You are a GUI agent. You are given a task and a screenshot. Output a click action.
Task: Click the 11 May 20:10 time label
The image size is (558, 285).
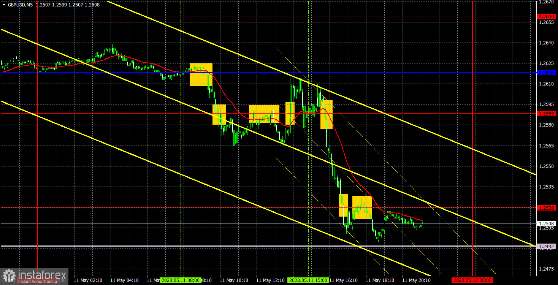pos(416,280)
